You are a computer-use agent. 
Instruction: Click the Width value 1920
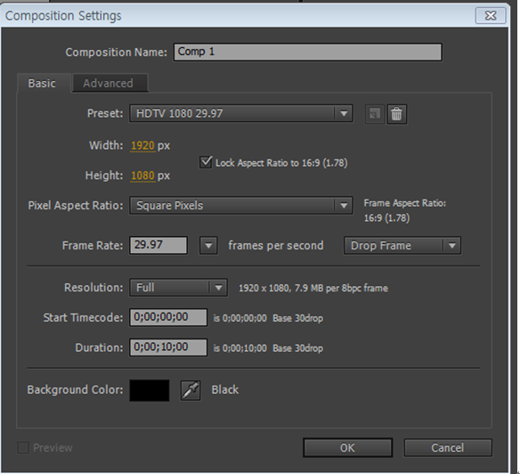pos(142,145)
